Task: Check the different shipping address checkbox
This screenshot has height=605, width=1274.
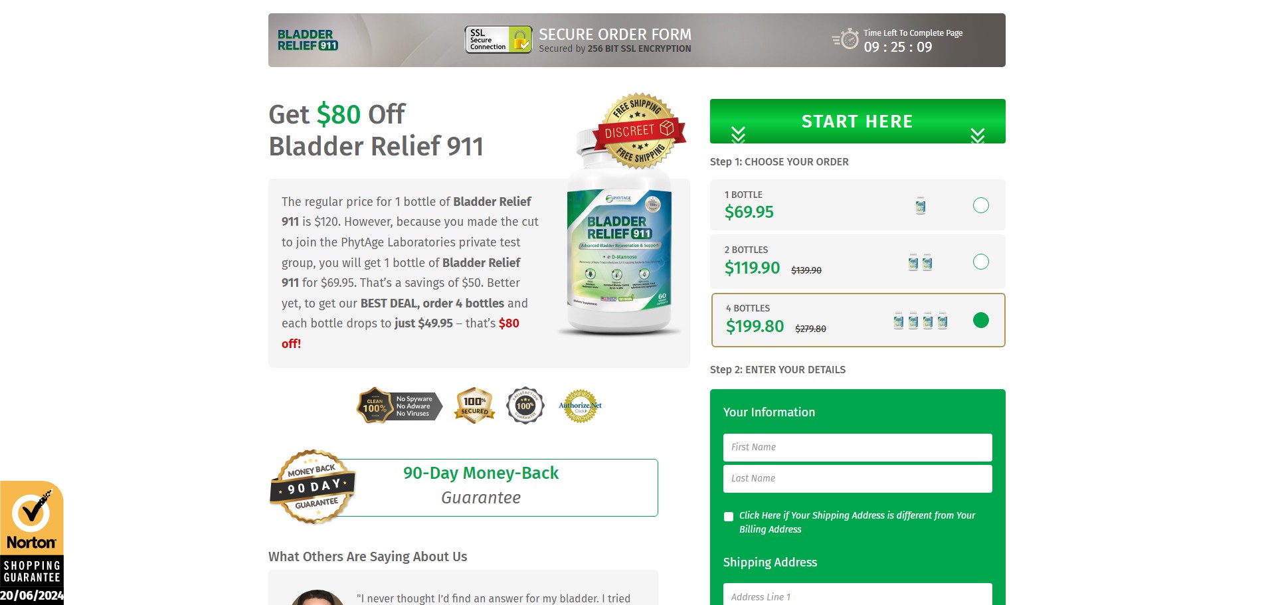Action: click(729, 517)
